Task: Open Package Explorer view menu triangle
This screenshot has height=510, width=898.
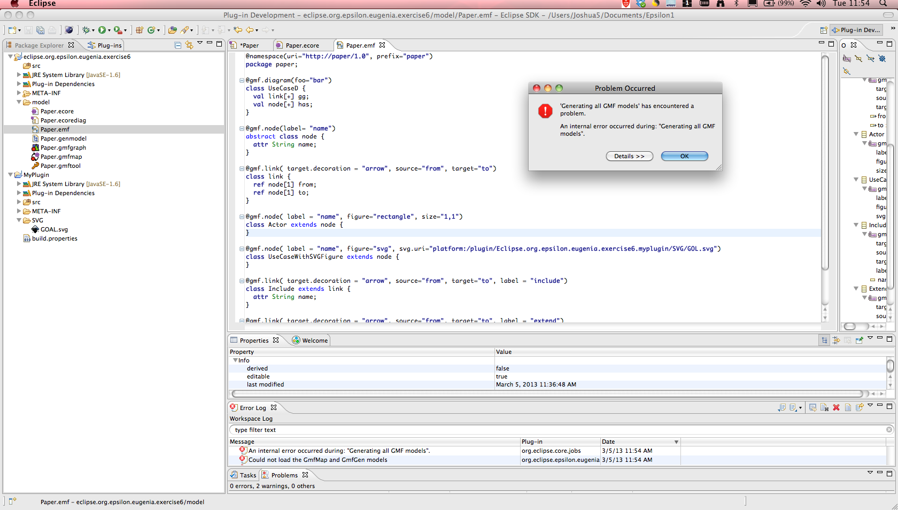Action: pyautogui.click(x=200, y=43)
